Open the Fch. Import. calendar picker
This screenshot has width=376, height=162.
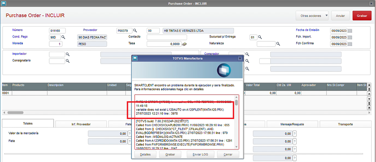(x=350, y=37)
